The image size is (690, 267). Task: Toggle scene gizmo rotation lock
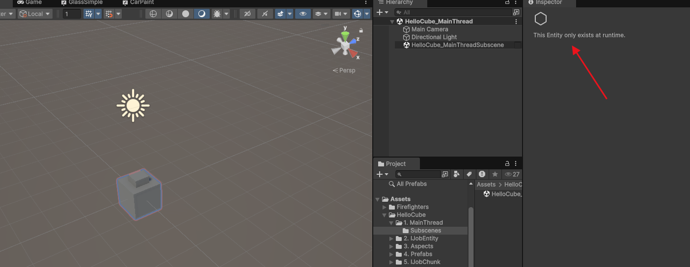point(361,30)
